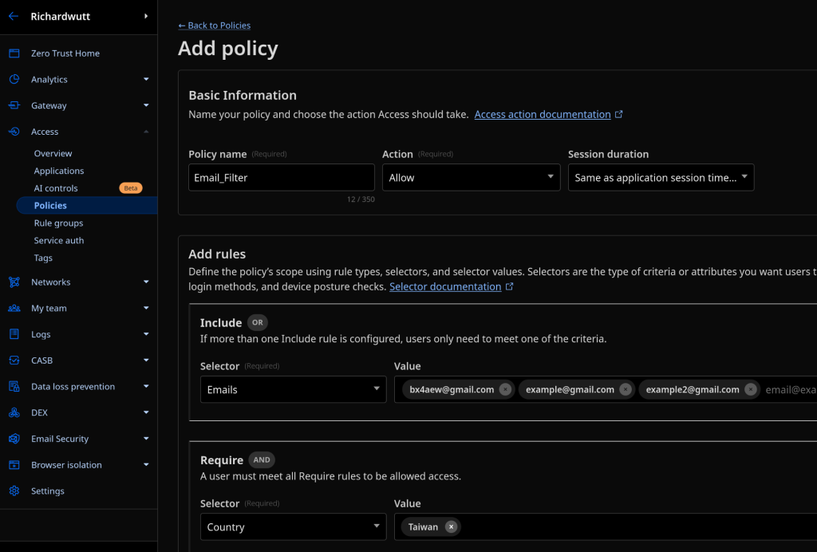The image size is (817, 552).
Task: Remove the Taiwan country chip
Action: tap(451, 526)
